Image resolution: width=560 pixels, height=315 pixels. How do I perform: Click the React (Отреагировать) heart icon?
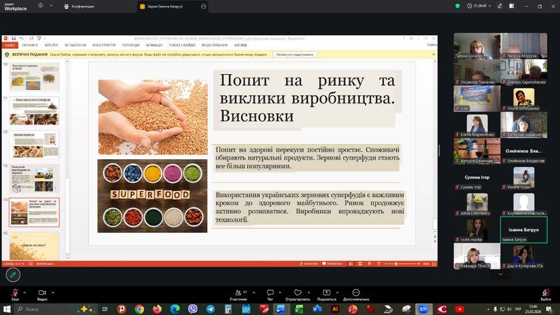tap(297, 293)
